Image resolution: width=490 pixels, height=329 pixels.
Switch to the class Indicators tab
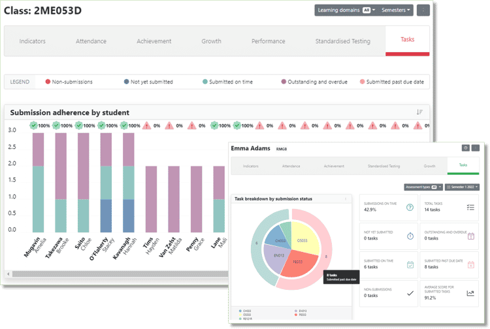pyautogui.click(x=32, y=41)
